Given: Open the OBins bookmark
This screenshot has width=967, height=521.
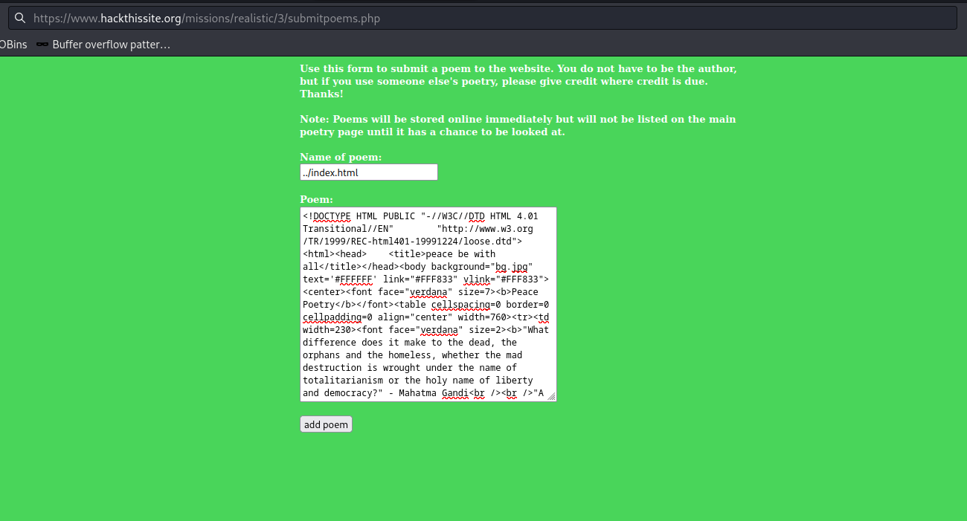Looking at the screenshot, I should [13, 45].
